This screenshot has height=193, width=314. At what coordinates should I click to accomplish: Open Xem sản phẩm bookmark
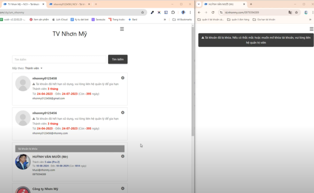tap(39, 19)
